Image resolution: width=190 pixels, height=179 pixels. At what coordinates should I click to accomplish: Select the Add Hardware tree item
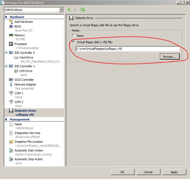click(24, 22)
